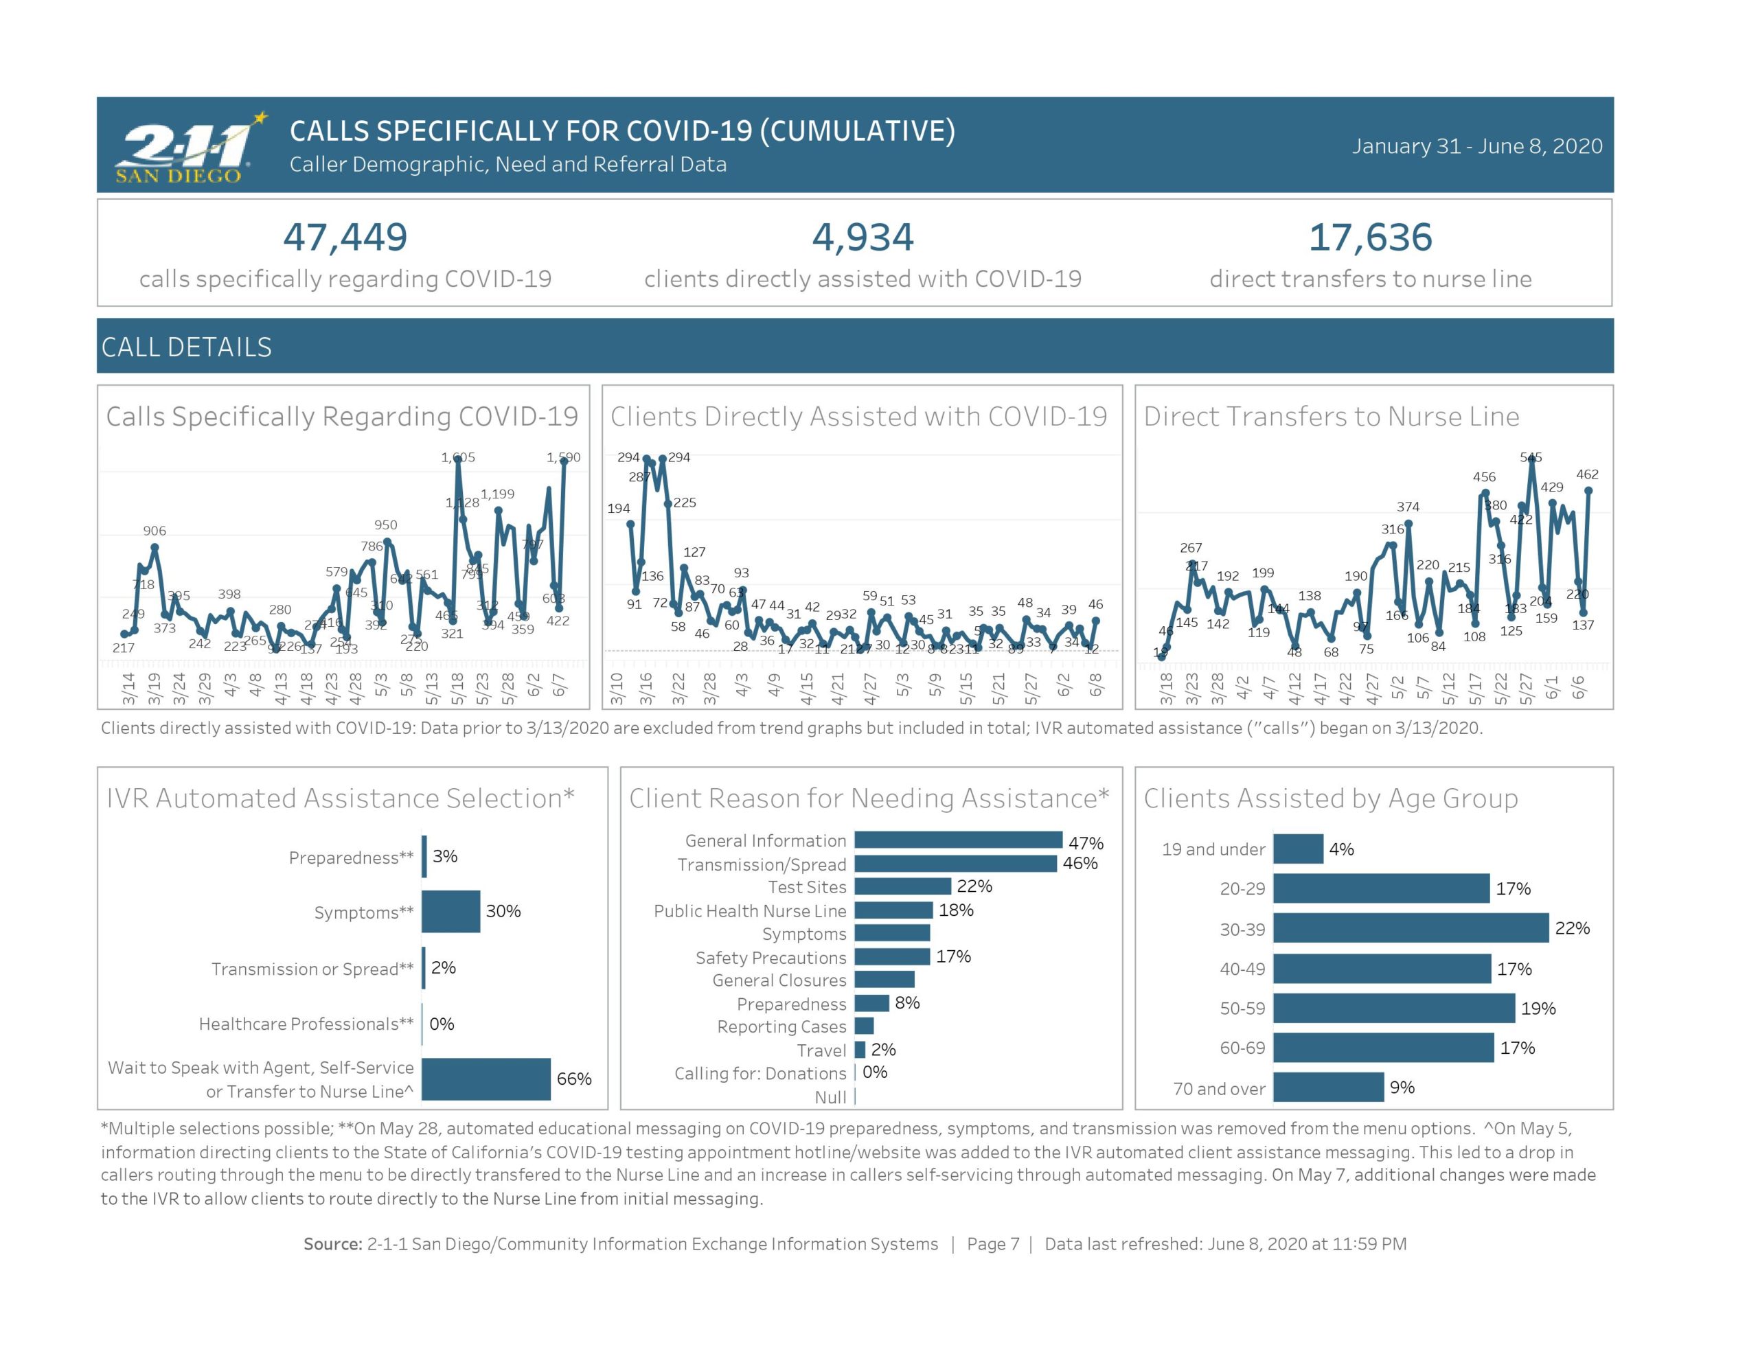Select the Transmission/Spread 46% bar

coord(955,863)
